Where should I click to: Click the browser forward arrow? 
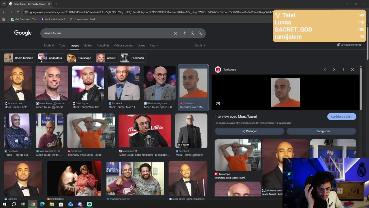coord(11,12)
